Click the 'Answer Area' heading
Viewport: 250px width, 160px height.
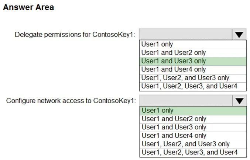click(28, 7)
